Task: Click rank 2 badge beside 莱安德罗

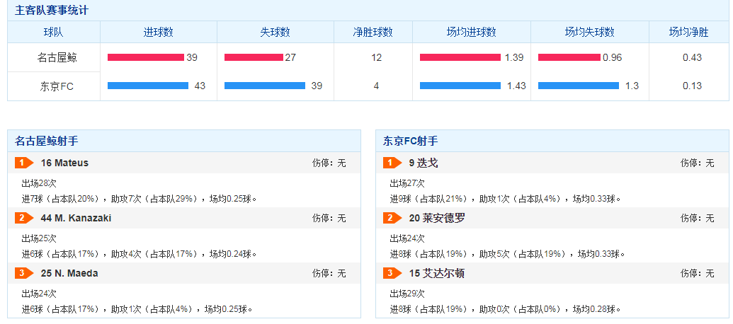Action: coord(392,219)
